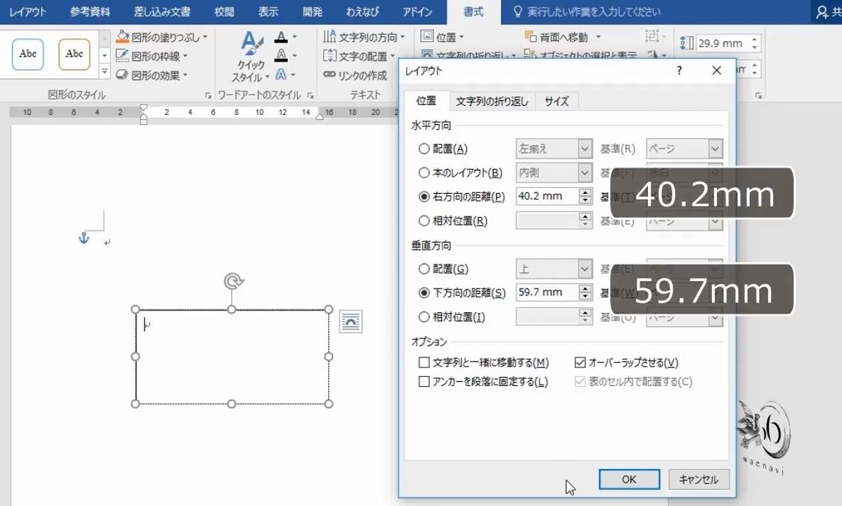Click the left indent marker on ruler
The width and height of the screenshot is (842, 506).
click(x=143, y=121)
